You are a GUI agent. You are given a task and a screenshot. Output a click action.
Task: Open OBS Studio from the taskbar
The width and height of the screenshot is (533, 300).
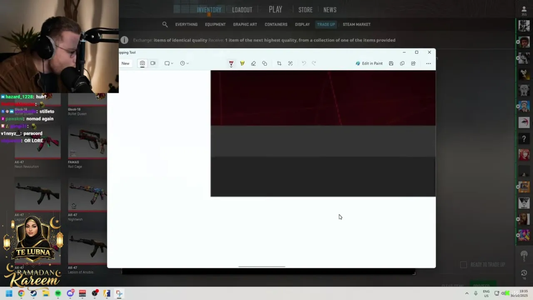tap(95, 293)
